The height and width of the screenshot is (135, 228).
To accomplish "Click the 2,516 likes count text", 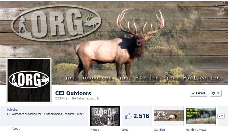I will pyautogui.click(x=62, y=98).
